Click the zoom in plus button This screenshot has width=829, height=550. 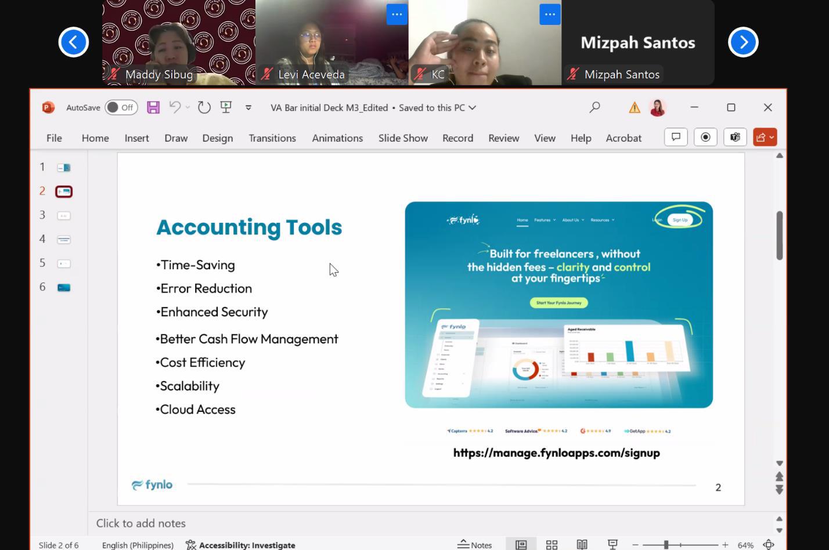(x=725, y=545)
